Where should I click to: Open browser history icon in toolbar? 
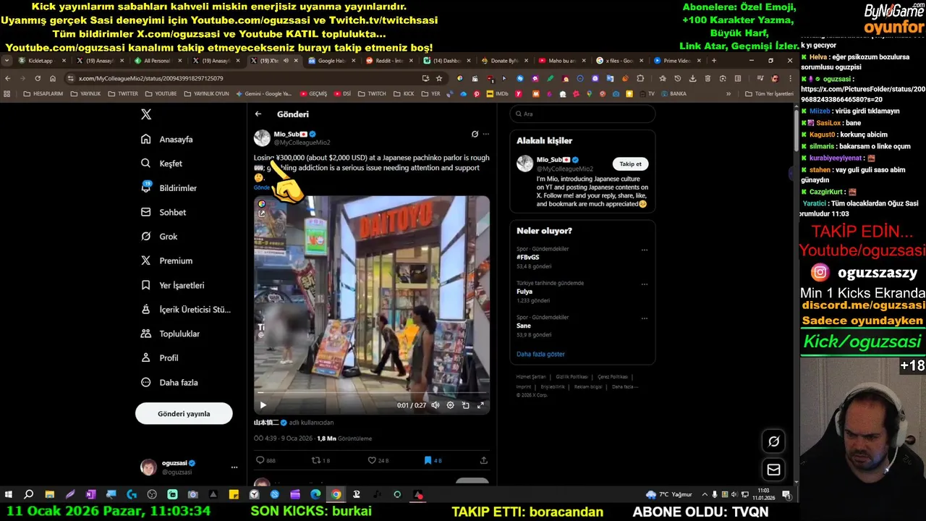click(x=677, y=78)
